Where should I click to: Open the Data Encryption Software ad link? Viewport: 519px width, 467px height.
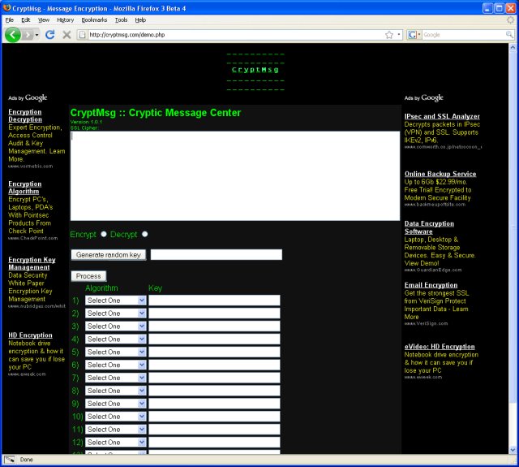(x=429, y=227)
